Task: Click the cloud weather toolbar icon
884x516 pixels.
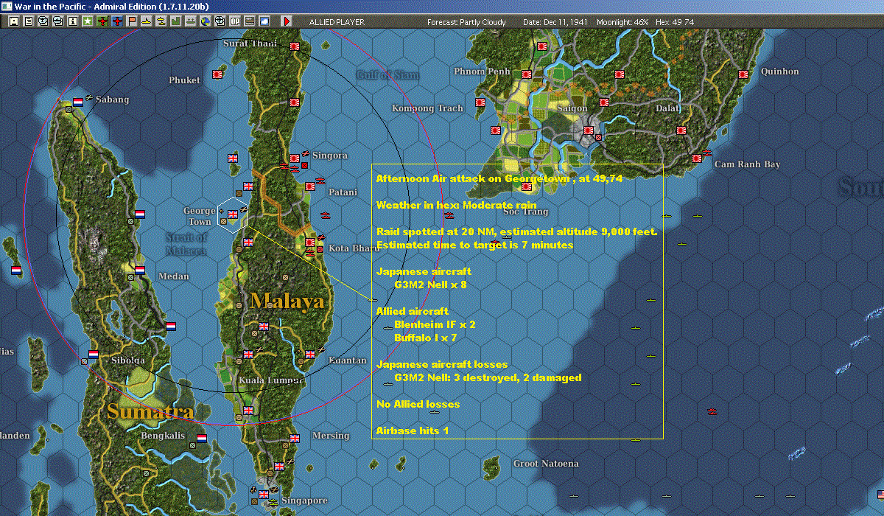Action: click(x=264, y=21)
